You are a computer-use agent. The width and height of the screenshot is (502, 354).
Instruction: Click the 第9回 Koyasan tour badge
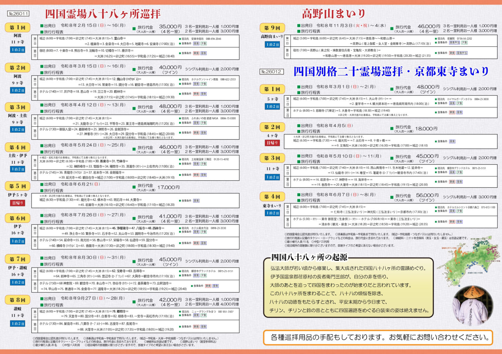point(272,28)
